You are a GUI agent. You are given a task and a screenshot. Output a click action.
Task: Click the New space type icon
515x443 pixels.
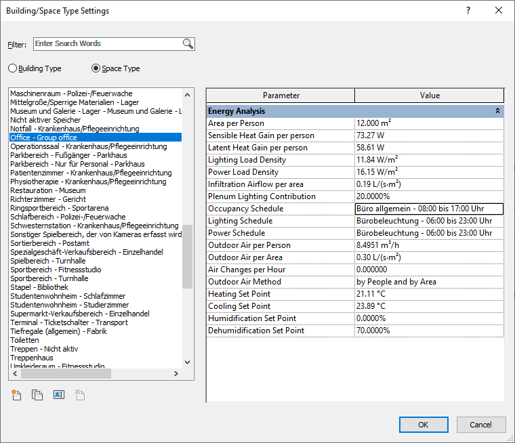coord(17,395)
